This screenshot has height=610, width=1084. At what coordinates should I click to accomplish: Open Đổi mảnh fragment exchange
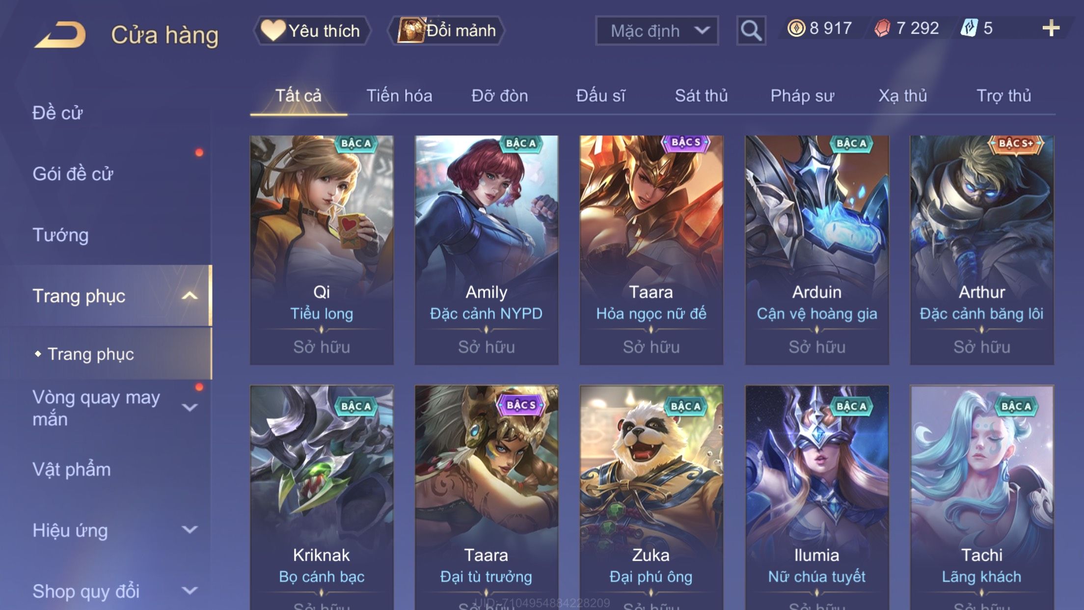click(446, 30)
